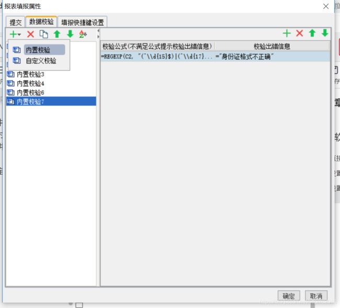340x308 pixels.
Task: Click the 校验公式 column header
Action: tap(157, 46)
